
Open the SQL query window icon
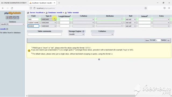click(11, 18)
